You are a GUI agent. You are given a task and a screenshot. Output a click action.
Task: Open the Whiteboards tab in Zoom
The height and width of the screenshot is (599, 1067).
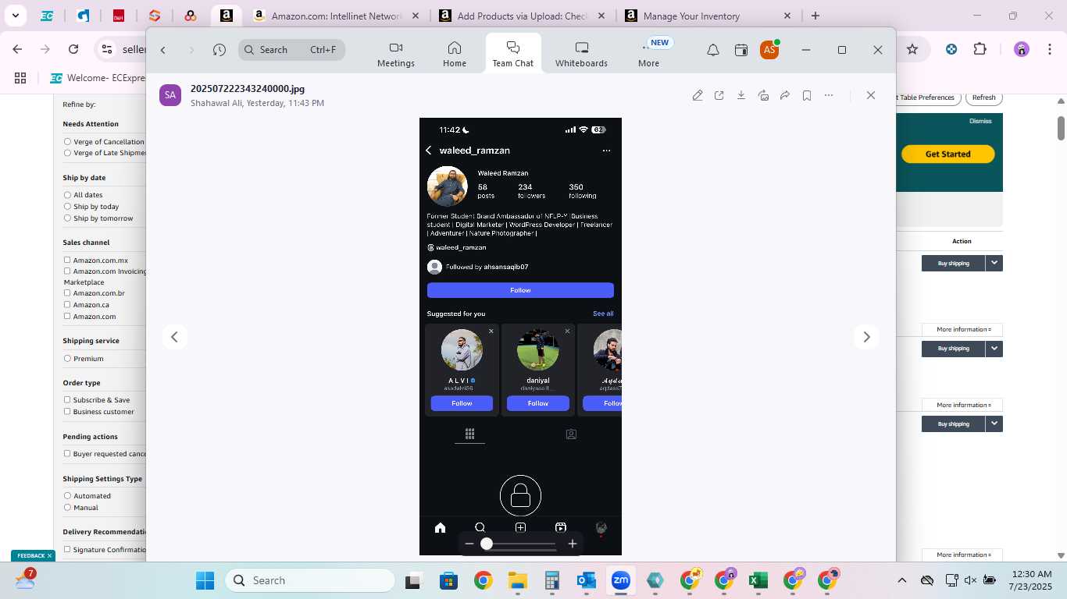point(581,54)
